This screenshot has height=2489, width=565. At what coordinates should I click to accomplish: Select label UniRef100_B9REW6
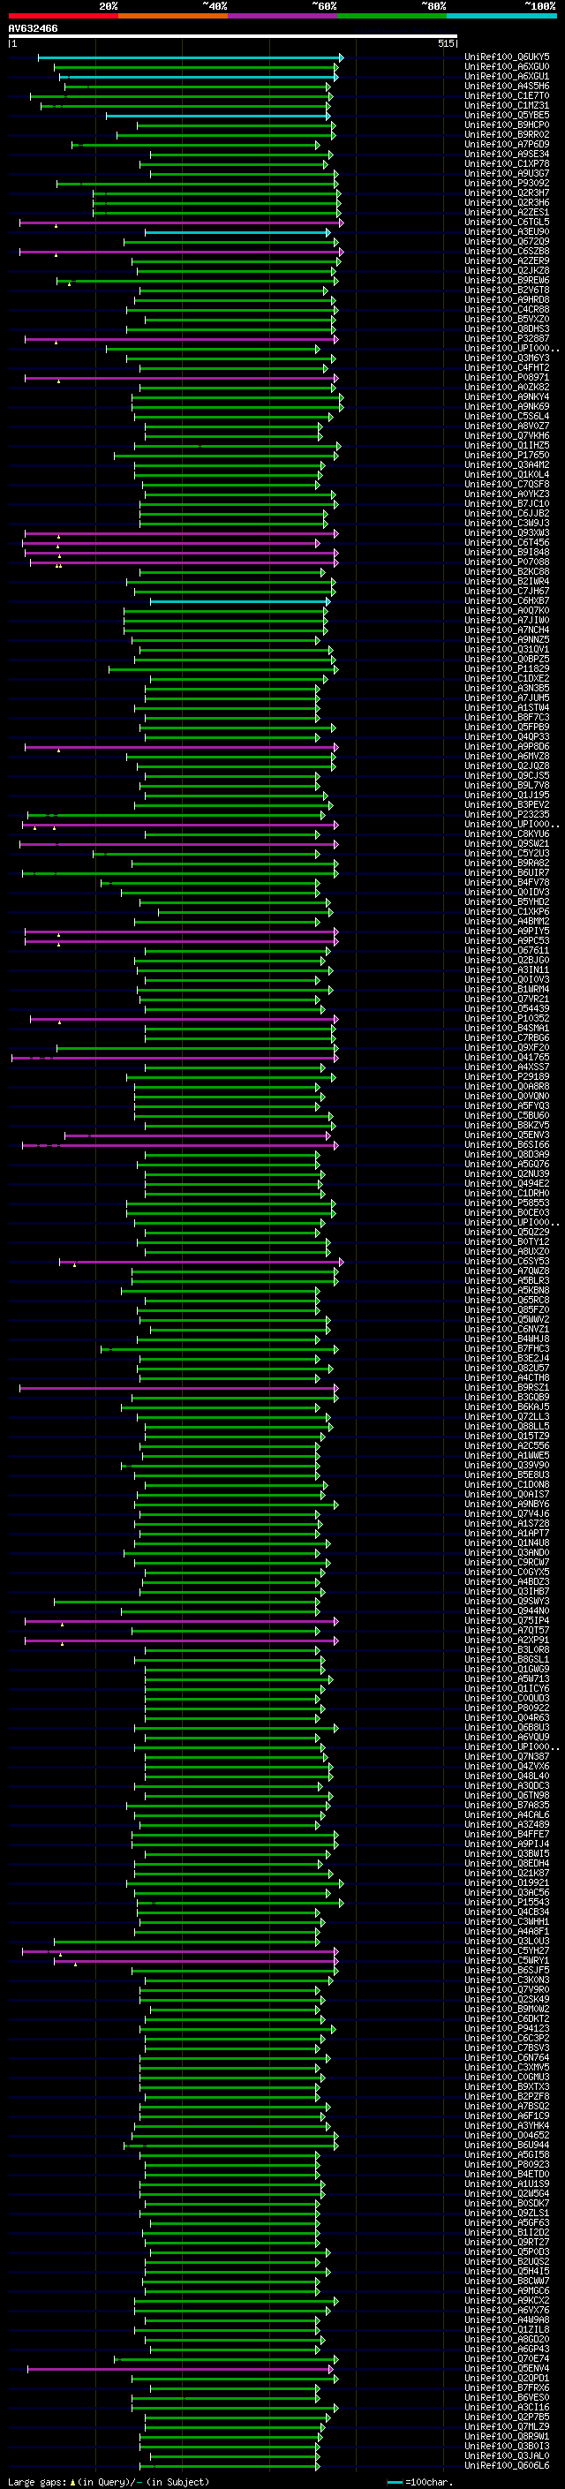pos(507,280)
